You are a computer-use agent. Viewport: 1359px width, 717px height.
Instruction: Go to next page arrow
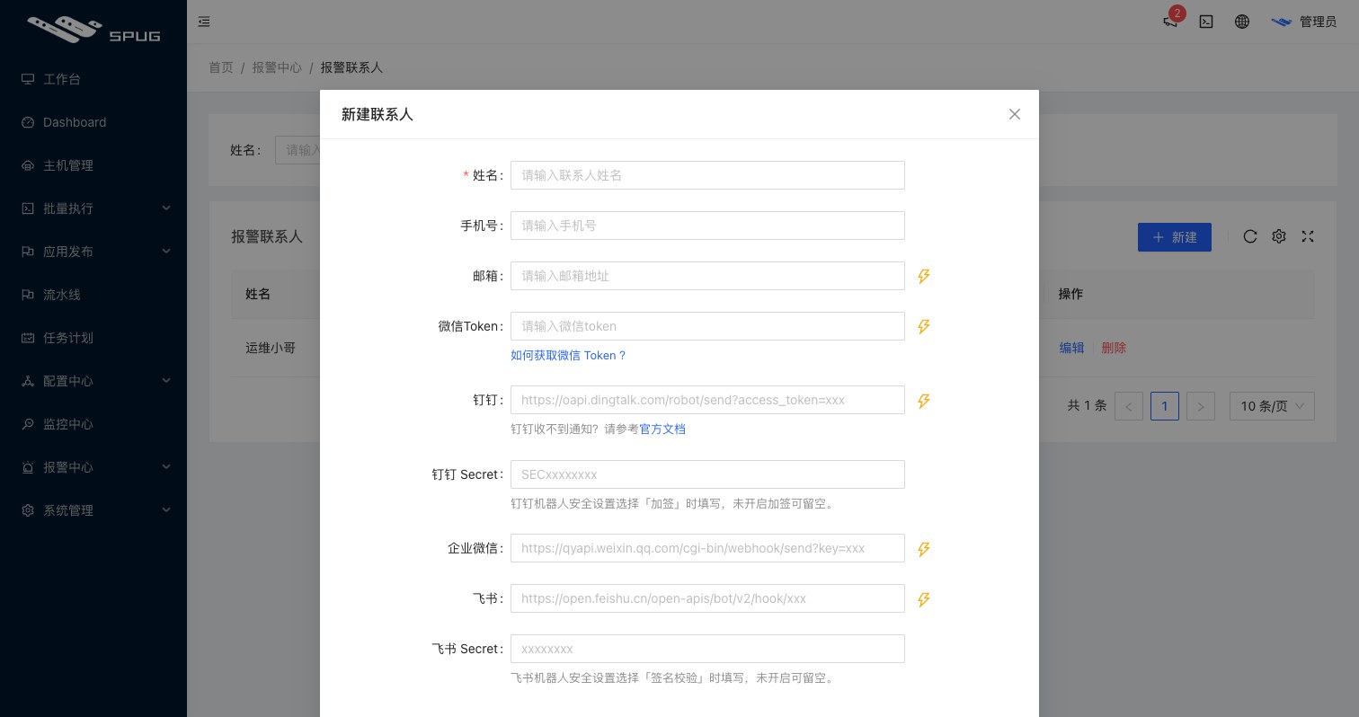pos(1201,406)
